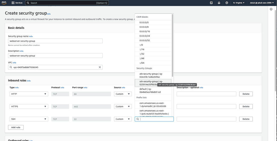Open the N. Virginia region dropdown

click(x=239, y=3)
